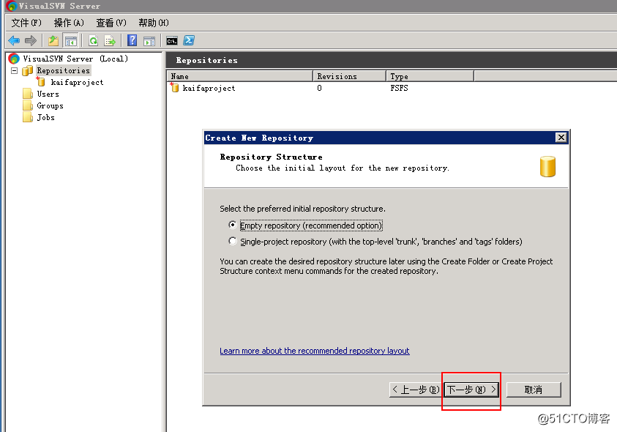Sort by the Type column header
617x432 pixels.
click(x=430, y=76)
